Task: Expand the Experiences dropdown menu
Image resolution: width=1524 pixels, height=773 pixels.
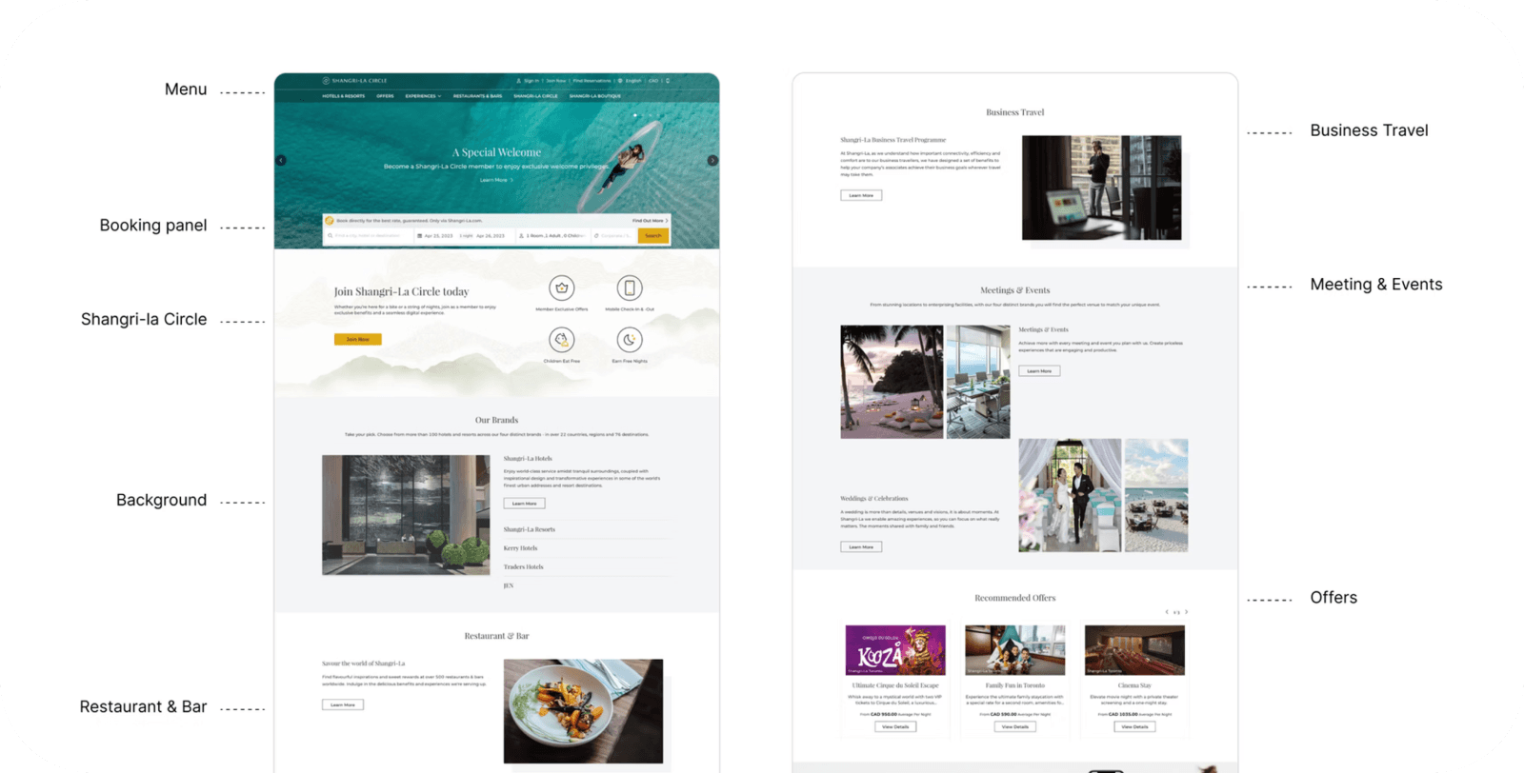Action: (423, 96)
